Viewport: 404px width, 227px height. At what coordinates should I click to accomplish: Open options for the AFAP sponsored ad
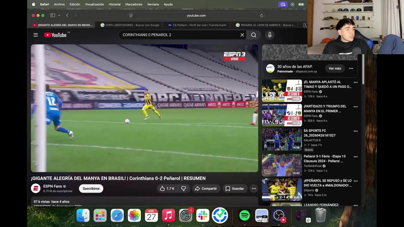tap(351, 68)
